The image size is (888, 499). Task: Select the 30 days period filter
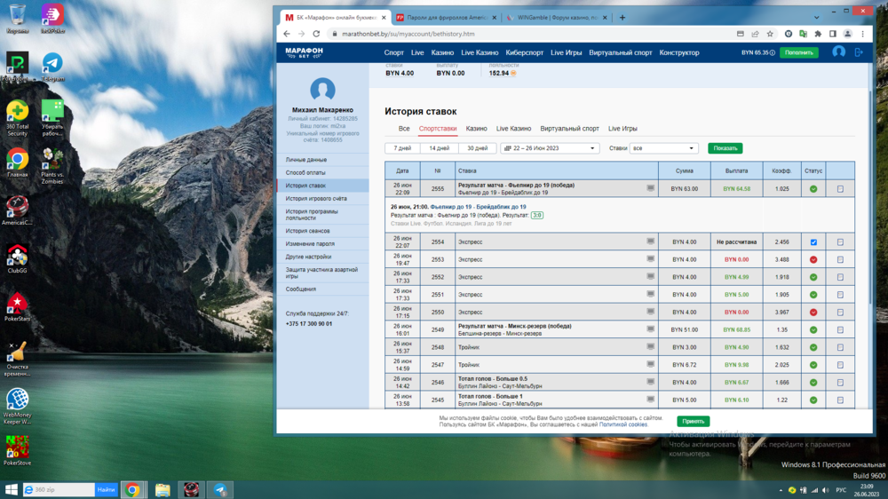click(476, 148)
